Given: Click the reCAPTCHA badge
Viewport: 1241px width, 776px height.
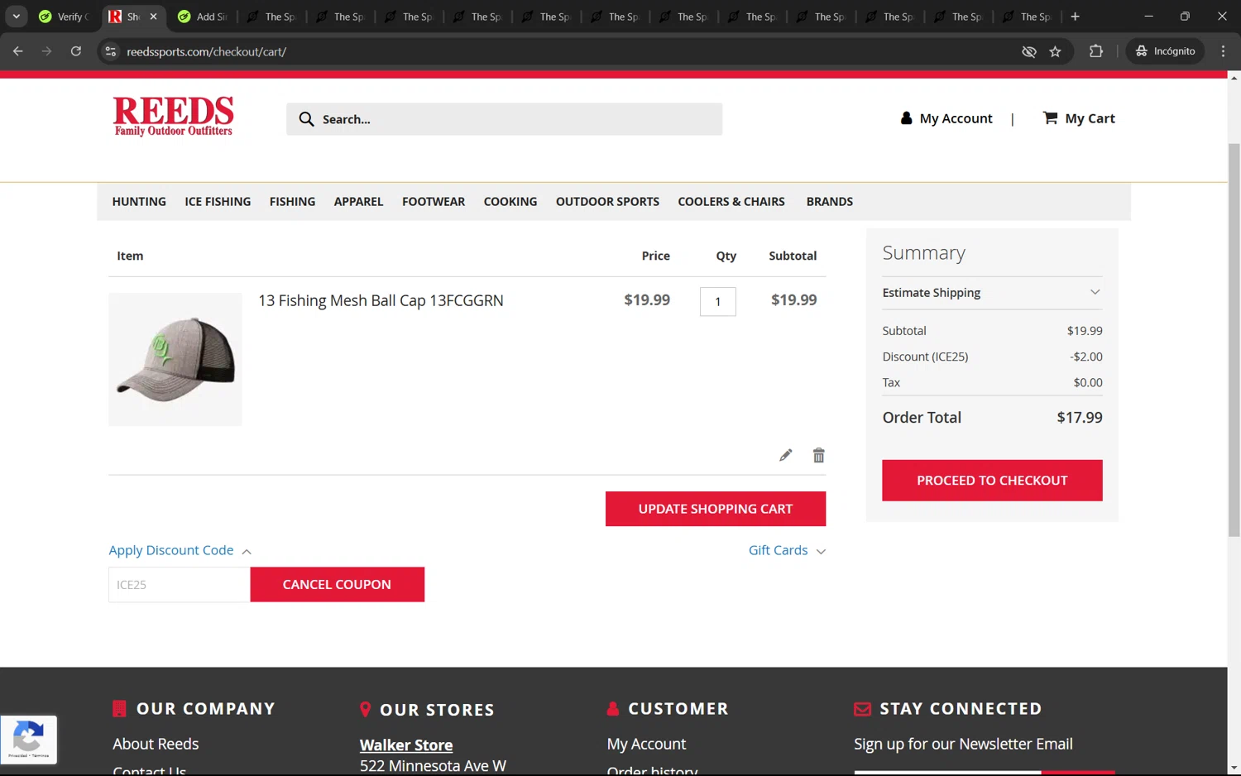Looking at the screenshot, I should [x=29, y=740].
